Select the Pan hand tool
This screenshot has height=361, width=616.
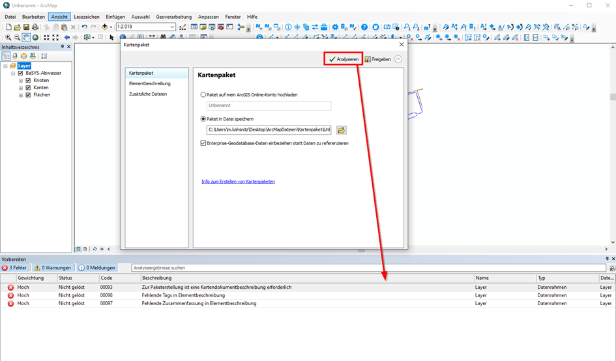26,38
